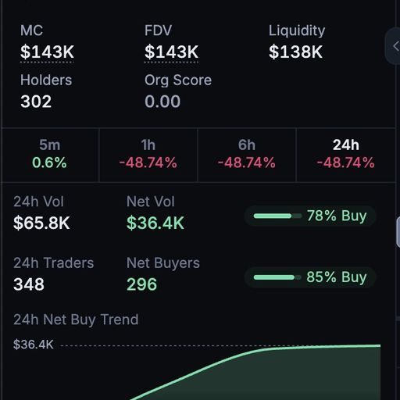Click the Org Score 0.00 value

pyautogui.click(x=162, y=102)
